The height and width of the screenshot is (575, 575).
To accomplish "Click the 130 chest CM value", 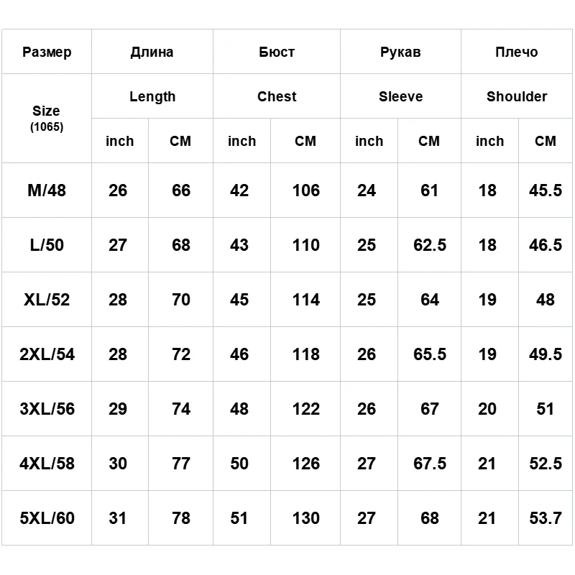I will coord(305,518).
